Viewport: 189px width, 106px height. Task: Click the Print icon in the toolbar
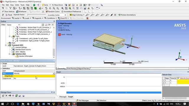tap(89, 8)
